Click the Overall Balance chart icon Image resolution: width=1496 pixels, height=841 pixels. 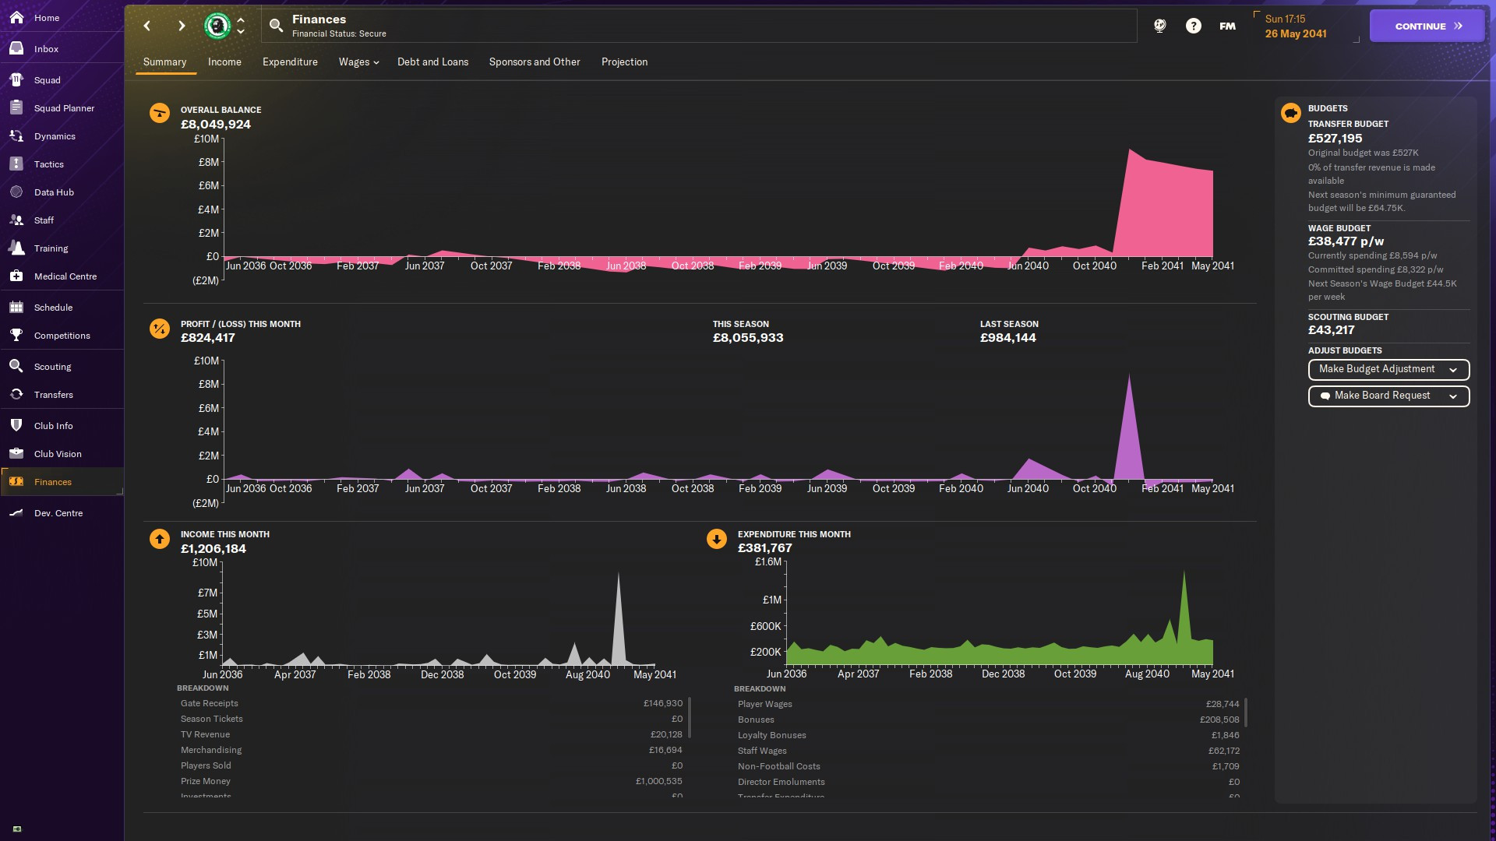click(x=160, y=114)
